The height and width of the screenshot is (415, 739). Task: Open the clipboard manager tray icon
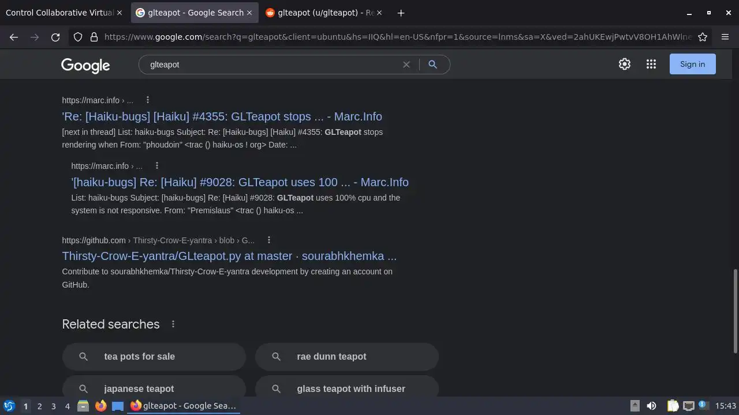click(x=673, y=406)
